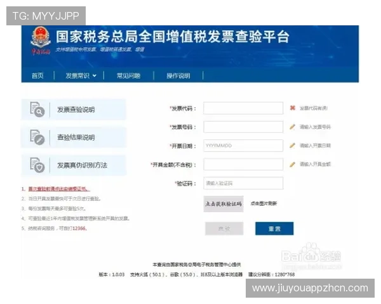Focus the 验证码 input field
381x304 pixels.
243,183
